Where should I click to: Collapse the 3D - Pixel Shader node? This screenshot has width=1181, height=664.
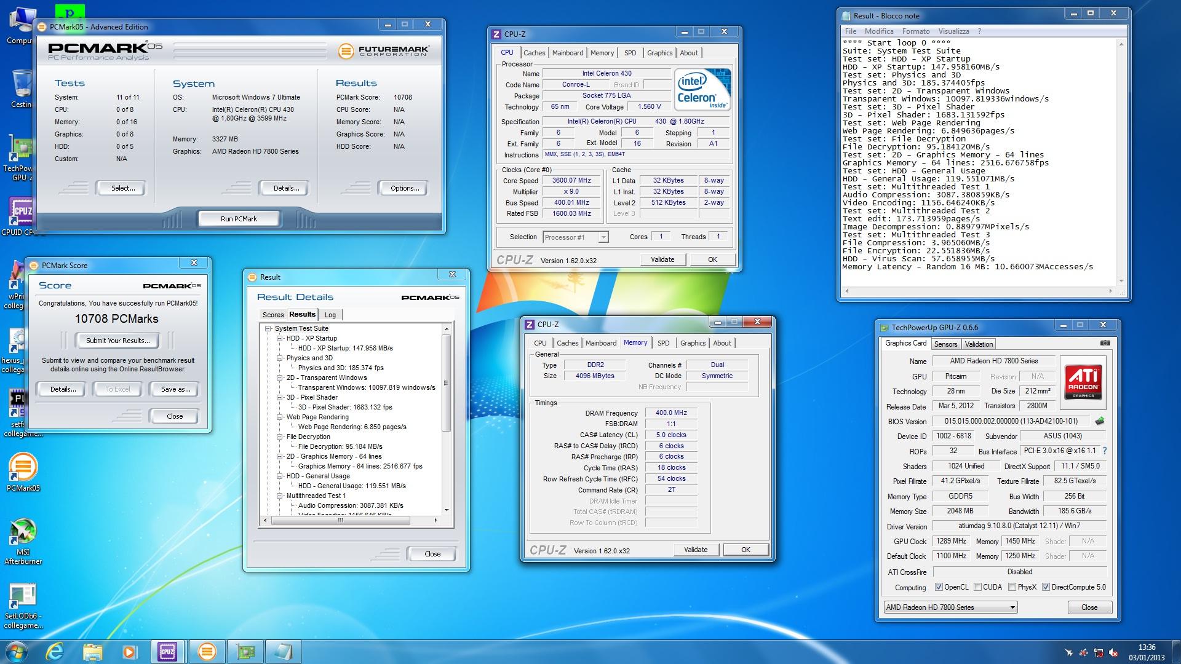pyautogui.click(x=280, y=397)
